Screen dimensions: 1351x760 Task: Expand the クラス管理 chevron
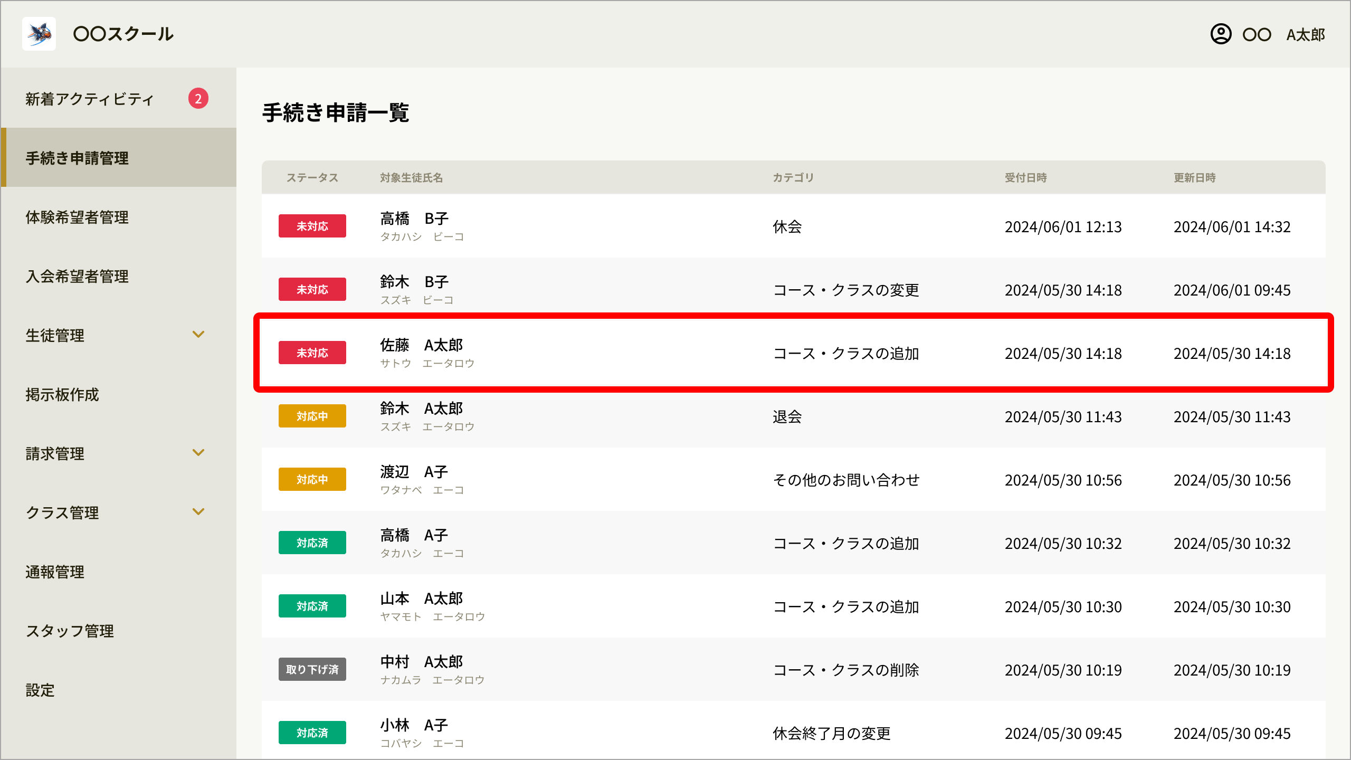[x=198, y=512]
